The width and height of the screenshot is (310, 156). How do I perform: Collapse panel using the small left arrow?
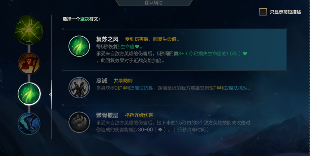pos(50,95)
